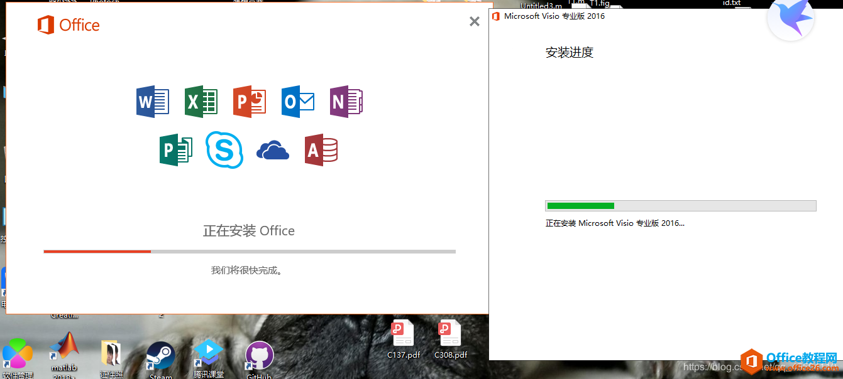Click the PowerPoint icon in Office installer

pos(250,102)
